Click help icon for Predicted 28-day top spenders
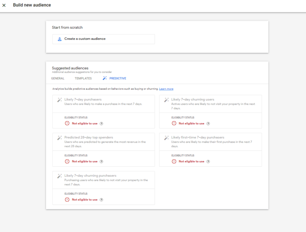This screenshot has width=306, height=232. [101, 161]
